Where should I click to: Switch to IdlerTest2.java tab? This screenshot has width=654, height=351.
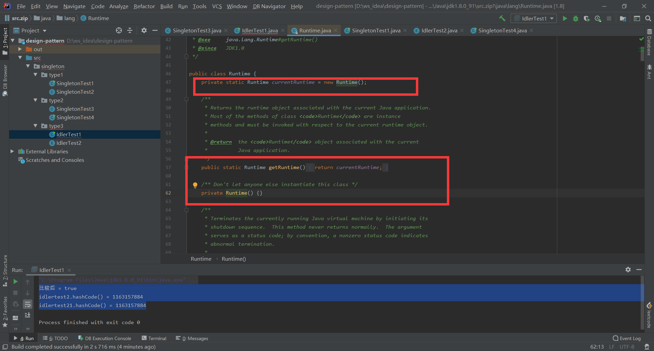(439, 30)
